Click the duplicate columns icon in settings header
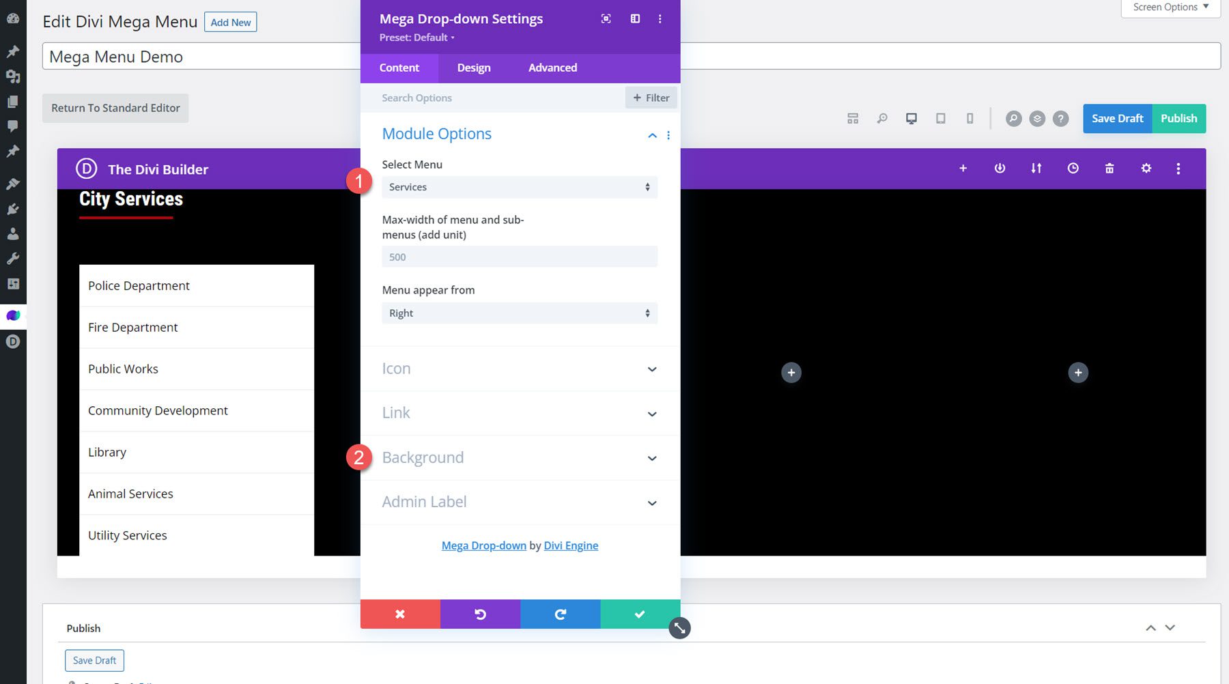The height and width of the screenshot is (684, 1229). point(634,18)
